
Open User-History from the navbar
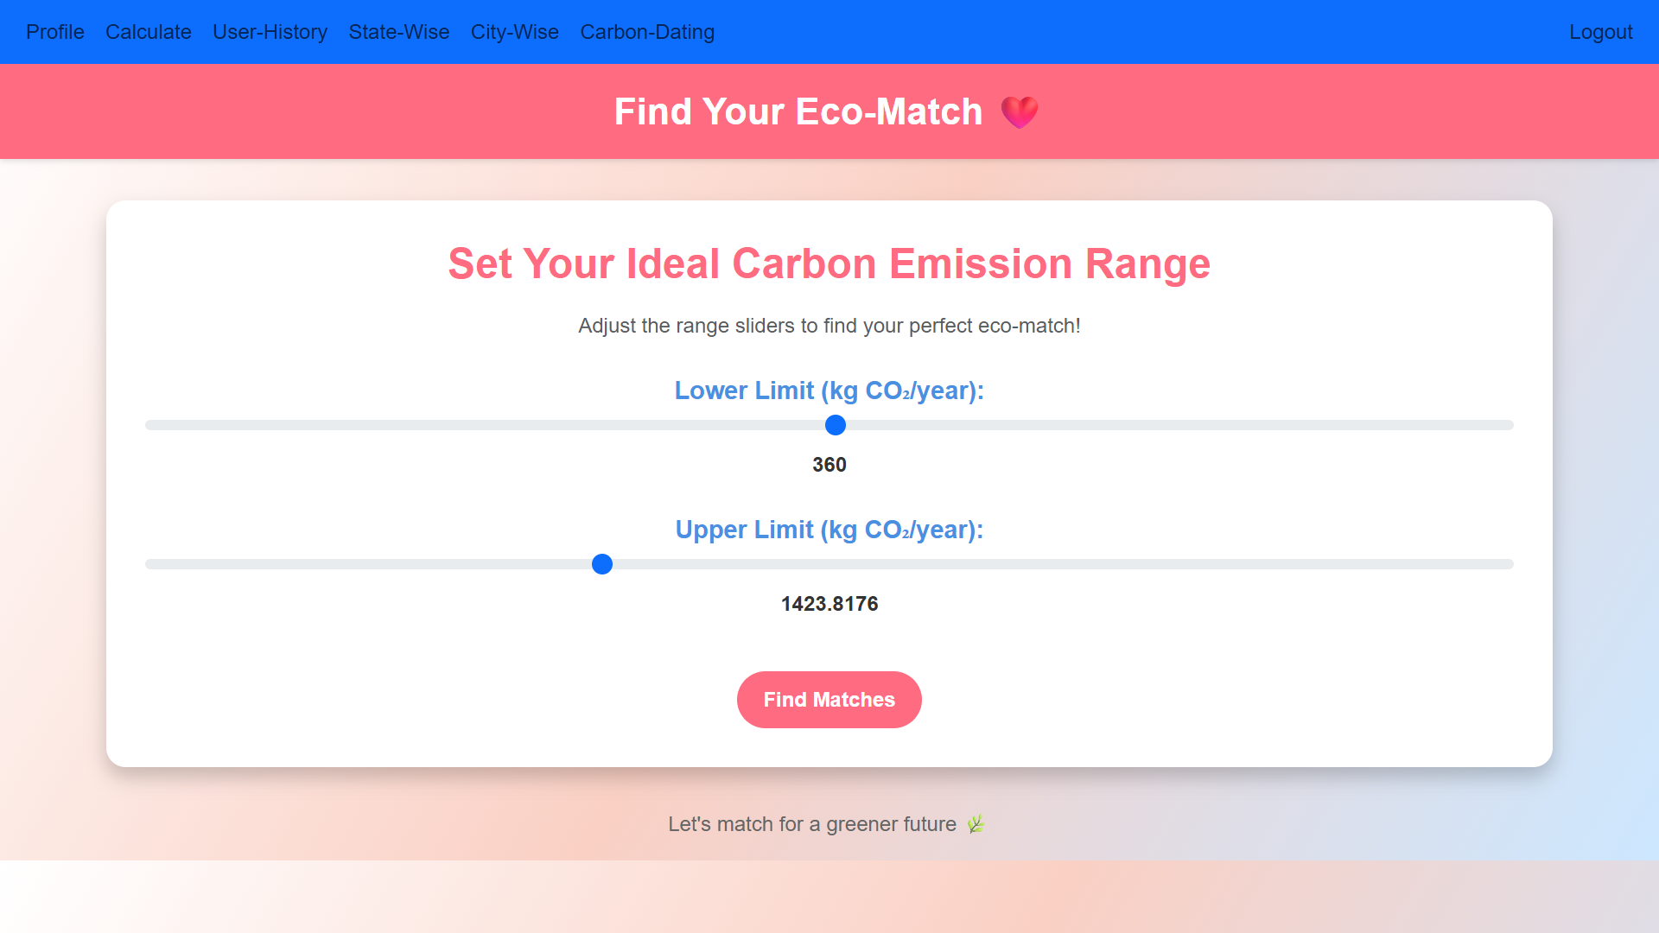(270, 32)
